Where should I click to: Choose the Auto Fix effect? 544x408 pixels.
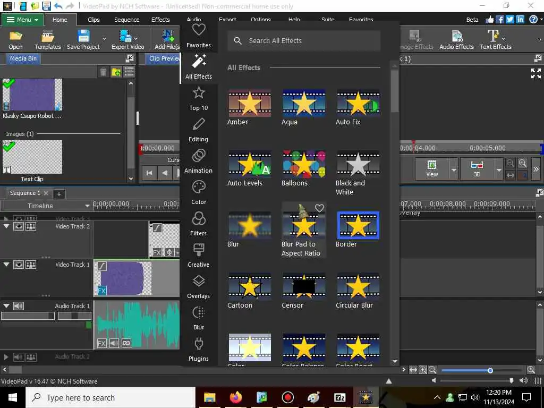pyautogui.click(x=358, y=103)
